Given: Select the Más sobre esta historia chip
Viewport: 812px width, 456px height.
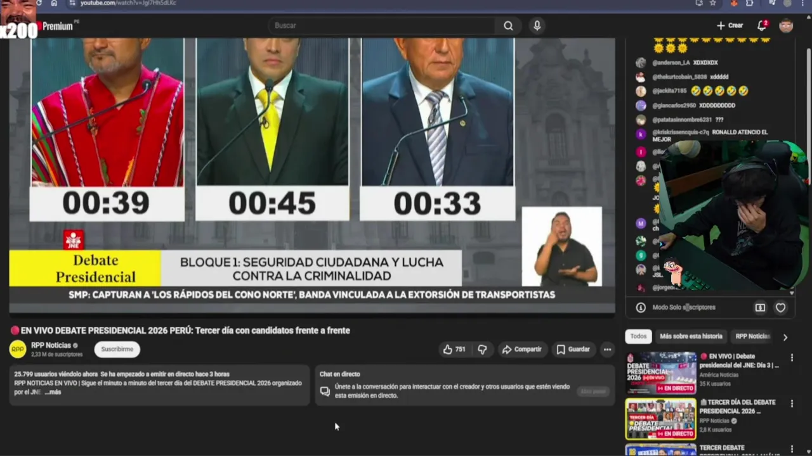Looking at the screenshot, I should click(x=691, y=336).
